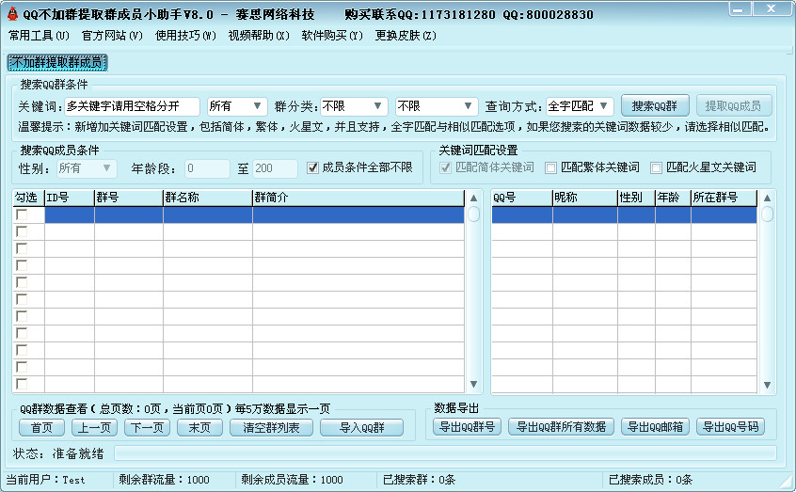Click the 下一页 next page button

147,427
